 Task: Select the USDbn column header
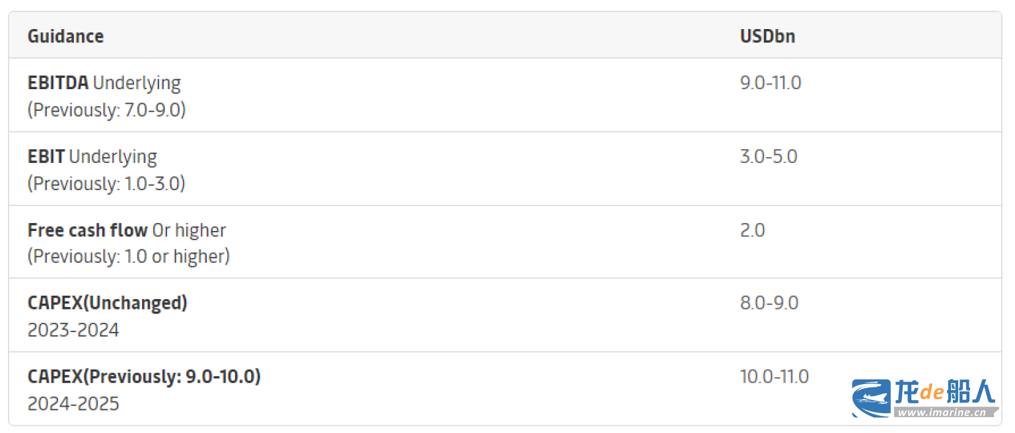pos(767,36)
